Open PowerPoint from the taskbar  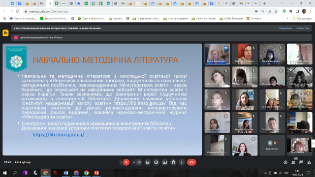pos(96,173)
